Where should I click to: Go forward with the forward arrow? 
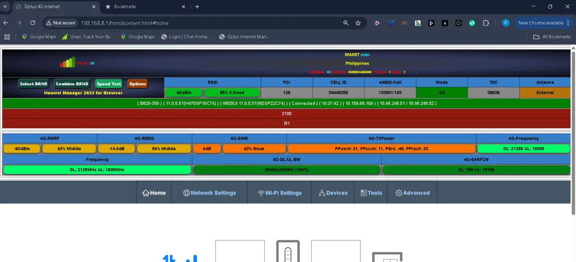19,23
